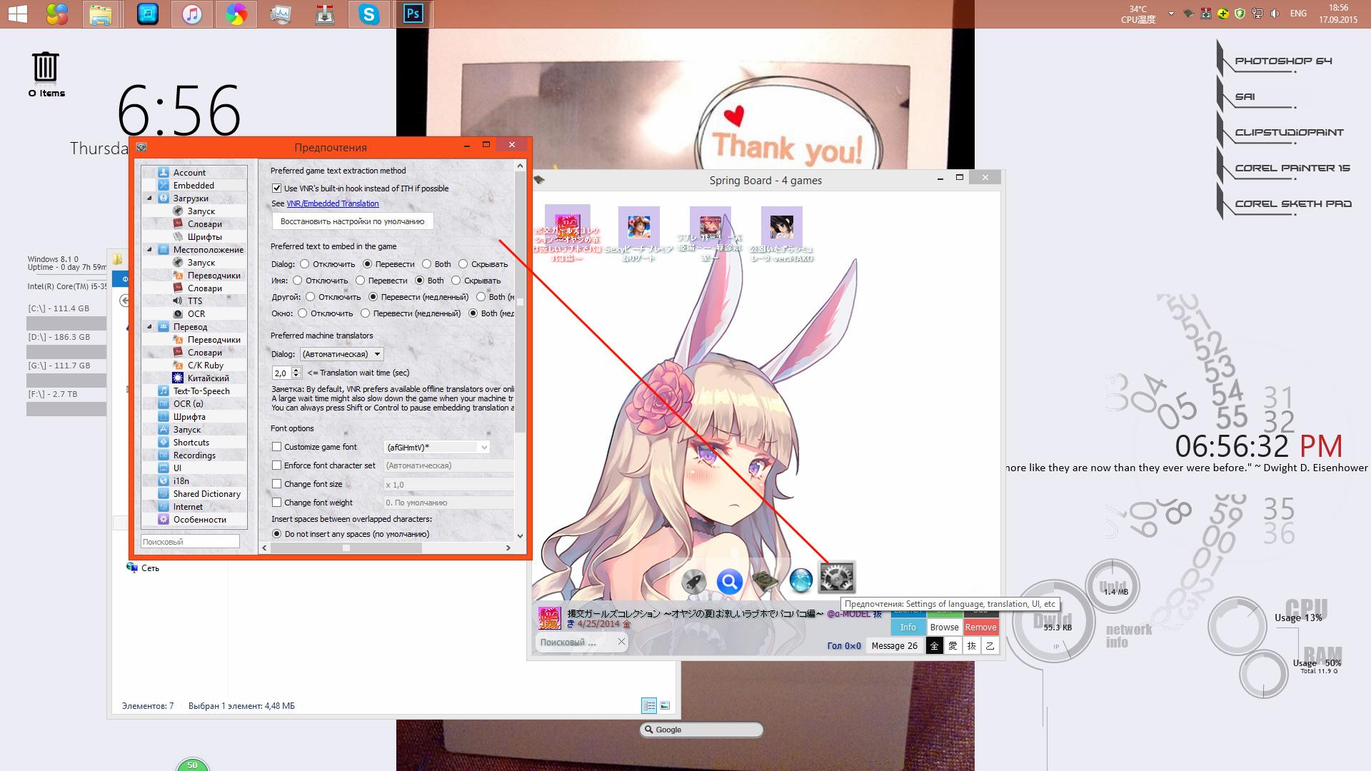Select Окно Отключить radio button
This screenshot has height=771, width=1371.
tap(303, 313)
